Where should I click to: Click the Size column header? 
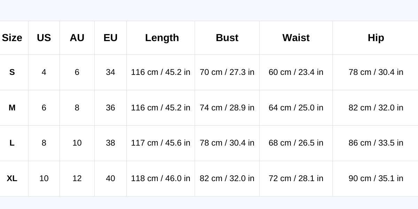click(x=12, y=38)
